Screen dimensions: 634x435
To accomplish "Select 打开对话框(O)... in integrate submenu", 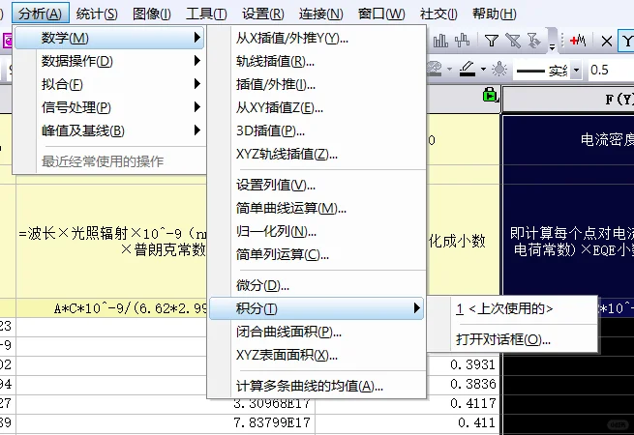I will click(x=512, y=339).
